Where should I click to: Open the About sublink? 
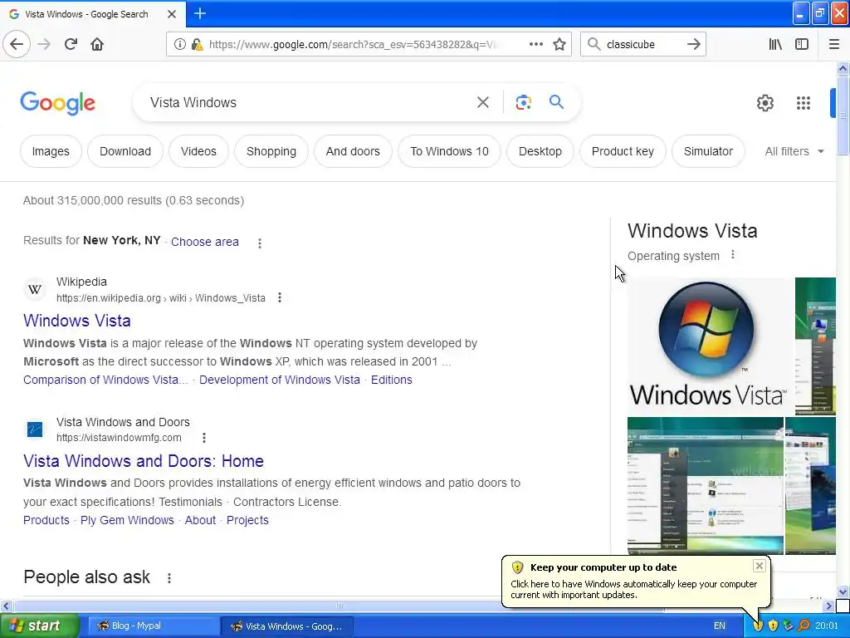coord(200,520)
